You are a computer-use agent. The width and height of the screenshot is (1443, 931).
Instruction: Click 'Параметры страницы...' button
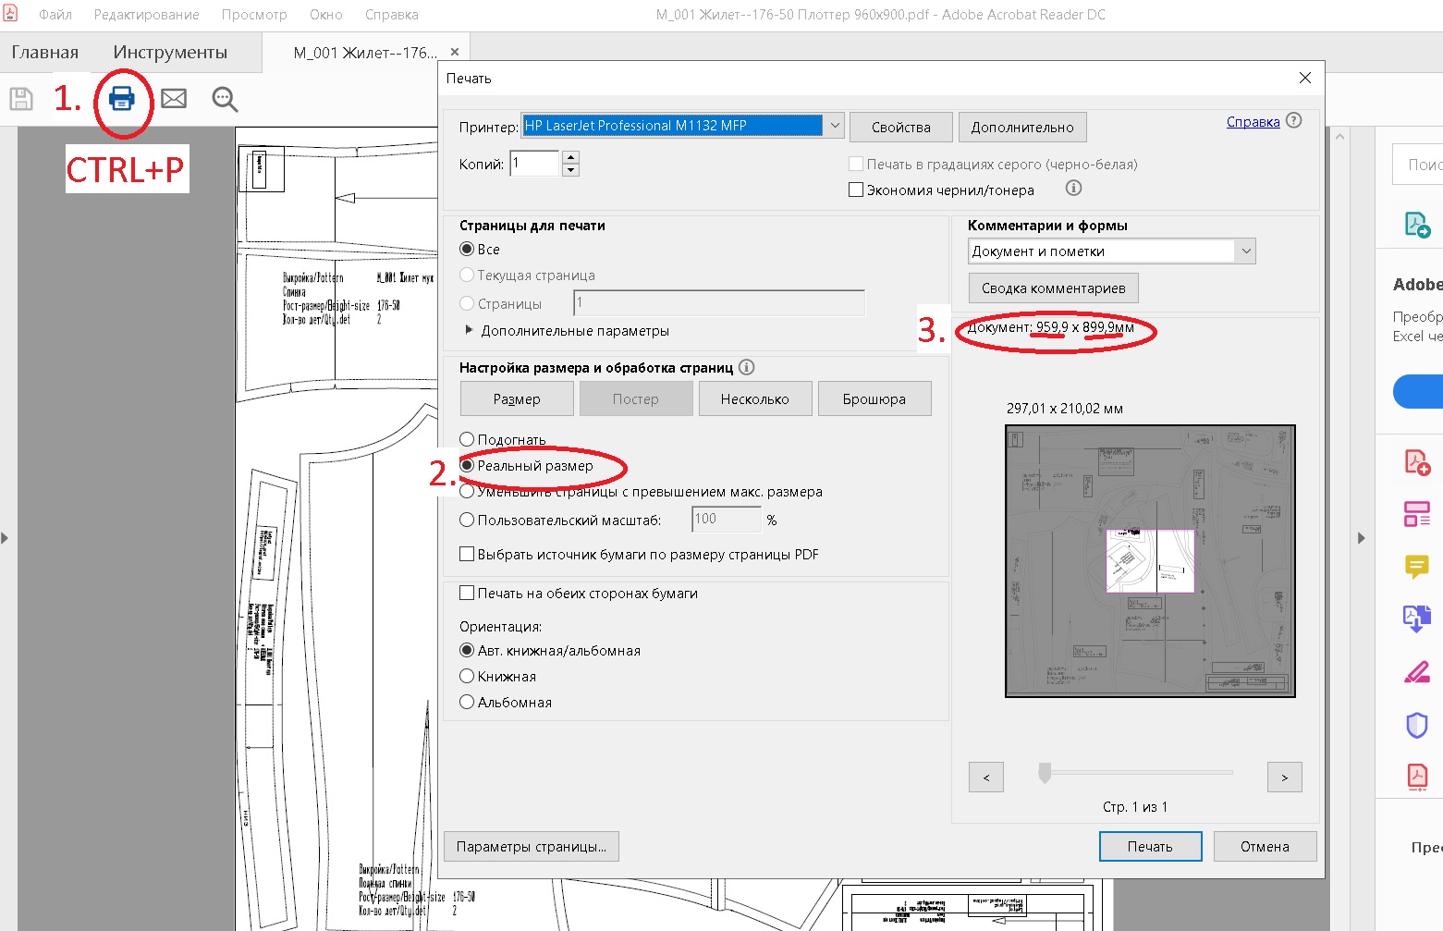tap(532, 846)
